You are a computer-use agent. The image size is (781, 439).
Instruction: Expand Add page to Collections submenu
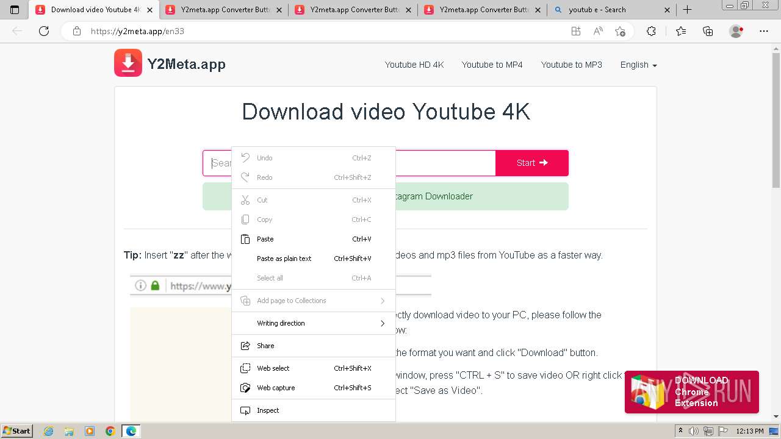314,301
